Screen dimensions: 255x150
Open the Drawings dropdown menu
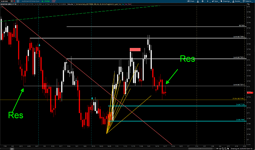coord(225,1)
